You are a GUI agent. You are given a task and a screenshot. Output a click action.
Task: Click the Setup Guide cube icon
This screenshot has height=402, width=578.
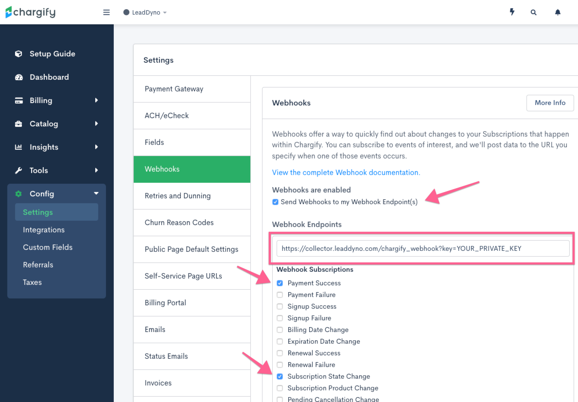coord(18,54)
